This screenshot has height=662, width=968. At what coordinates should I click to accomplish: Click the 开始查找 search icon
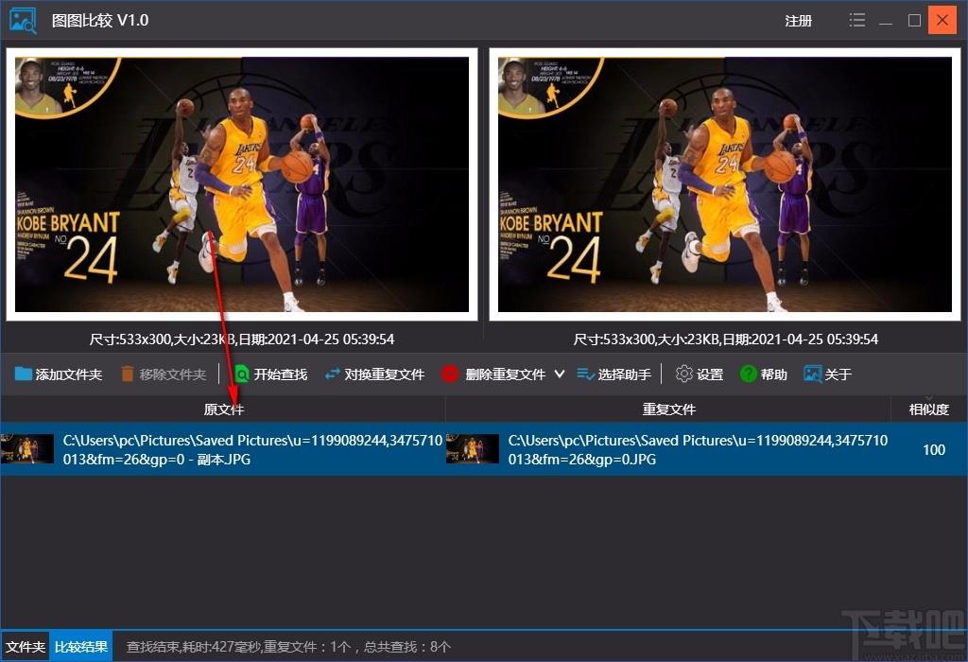pos(242,374)
